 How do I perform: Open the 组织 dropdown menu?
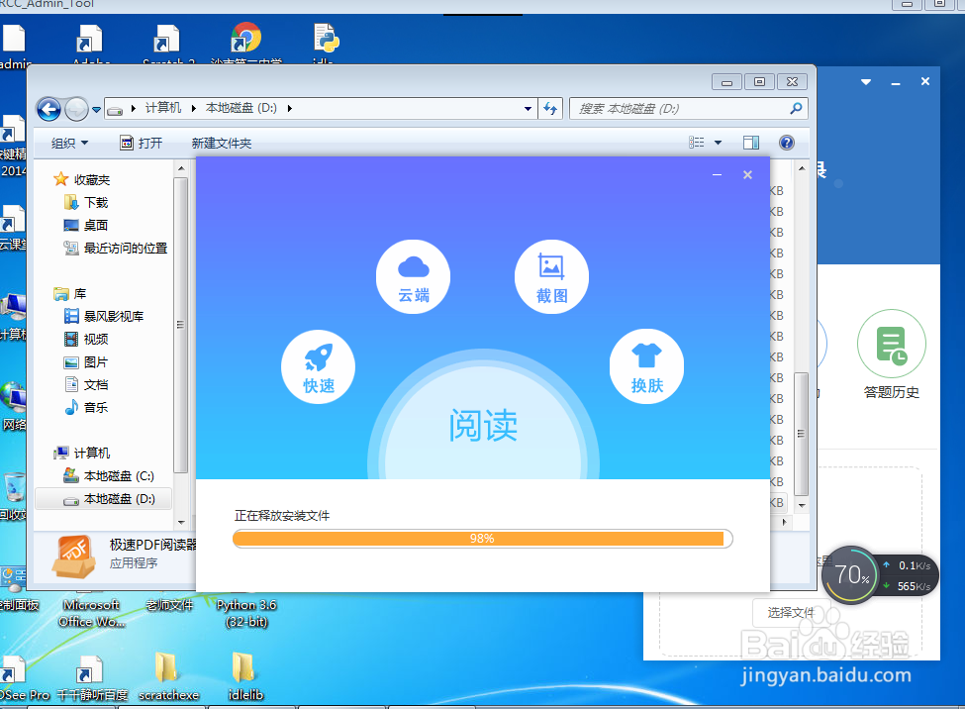point(68,142)
